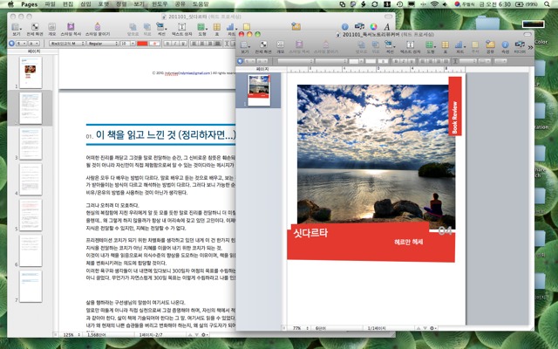Viewport: 558px width, 349px height.
Task: Open the gear action menu in back window status bar
Action: click(205, 335)
